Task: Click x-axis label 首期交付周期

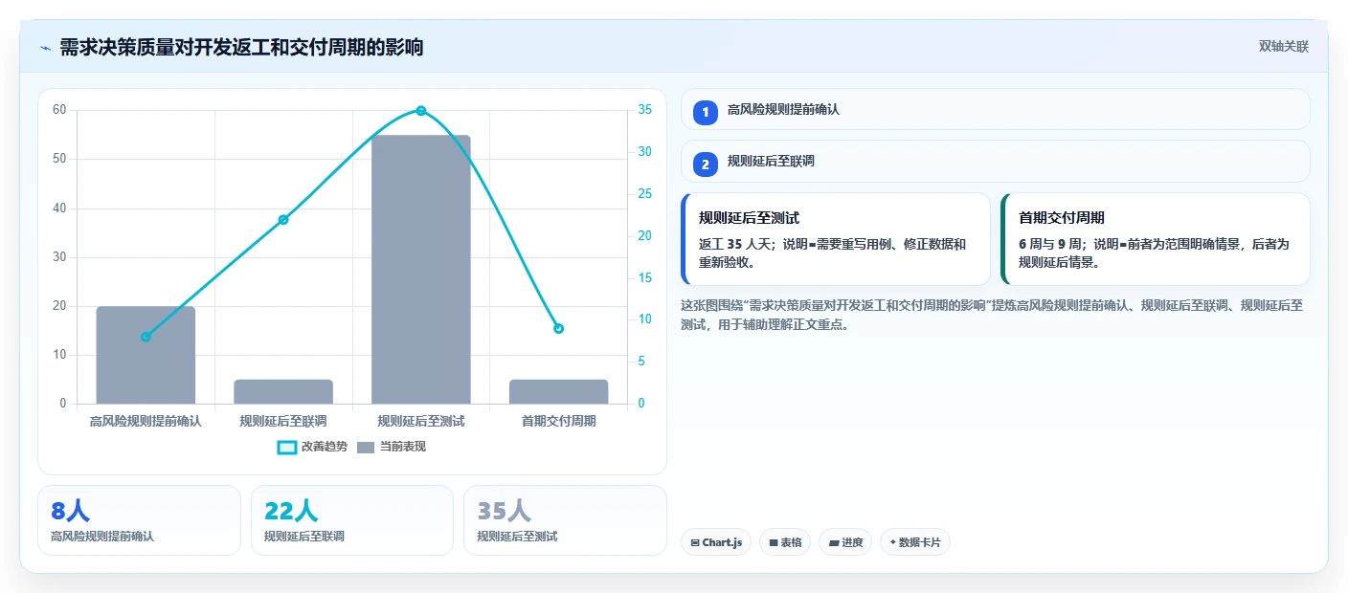Action: (x=559, y=421)
